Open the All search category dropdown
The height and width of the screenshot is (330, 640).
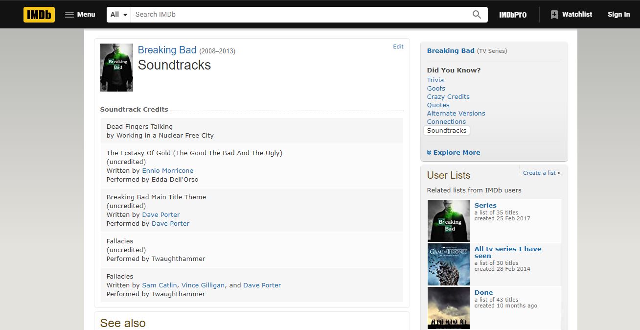[119, 15]
